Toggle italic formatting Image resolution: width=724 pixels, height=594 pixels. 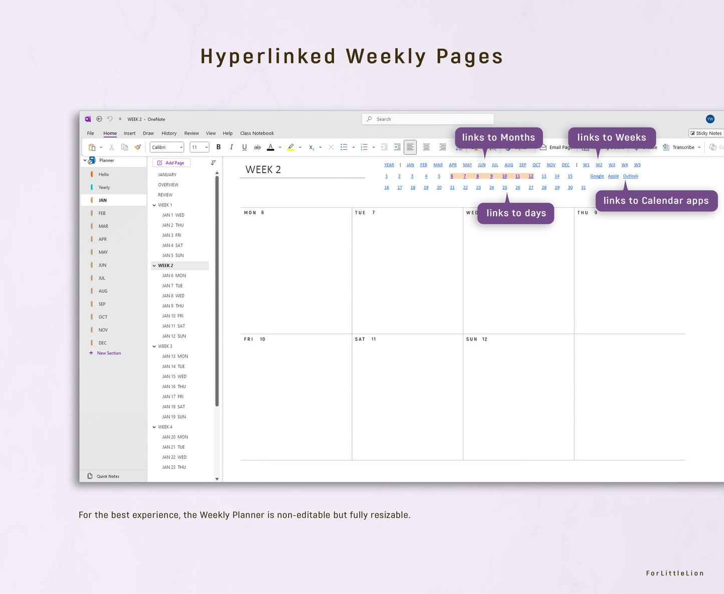click(x=231, y=147)
